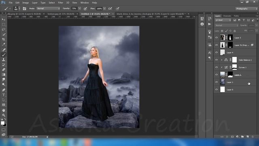Create new adjustment layer button

[x=238, y=137]
